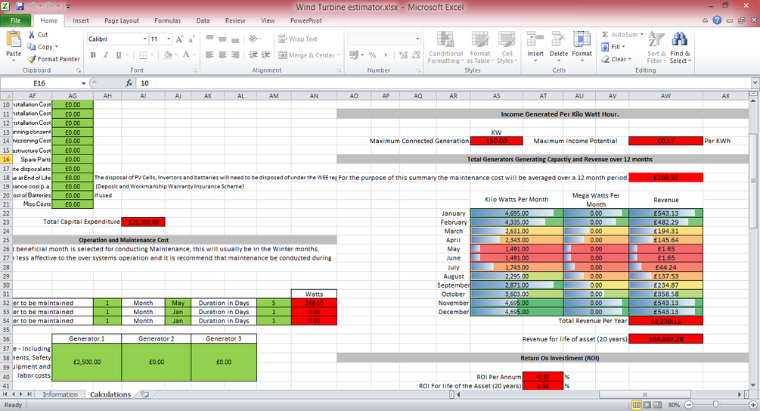Screen dimensions: 760x411
Task: Click the zoom slider handle
Action: coord(715,405)
